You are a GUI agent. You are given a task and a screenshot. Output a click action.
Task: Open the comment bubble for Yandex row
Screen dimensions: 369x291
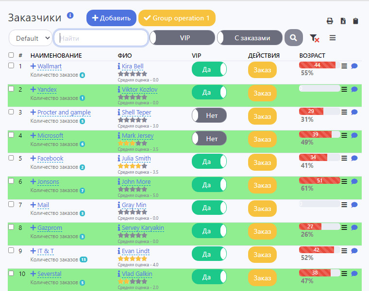click(354, 89)
